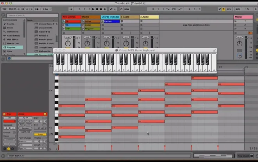The width and height of the screenshot is (258, 162).
Task: Select the 5 Audio track header
Action: click(x=149, y=17)
